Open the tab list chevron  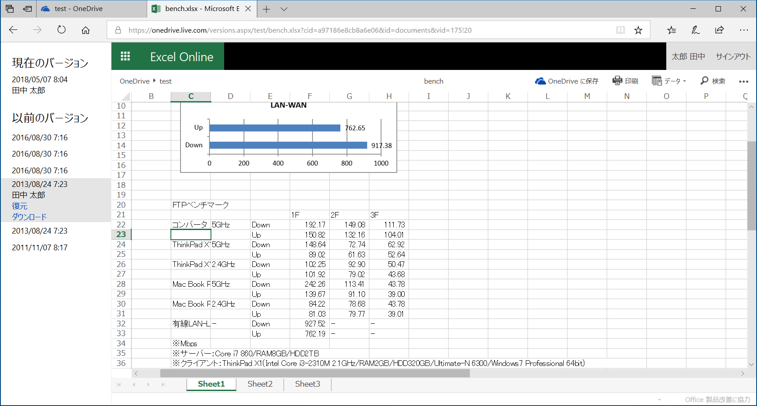tap(284, 9)
